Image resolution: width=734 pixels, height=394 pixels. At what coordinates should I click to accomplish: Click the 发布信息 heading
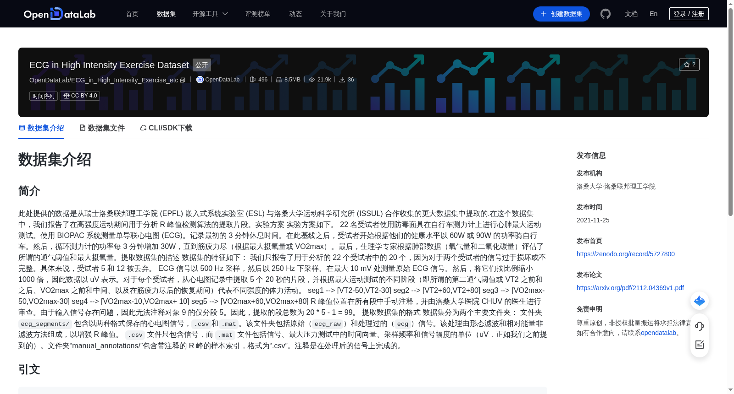point(591,156)
